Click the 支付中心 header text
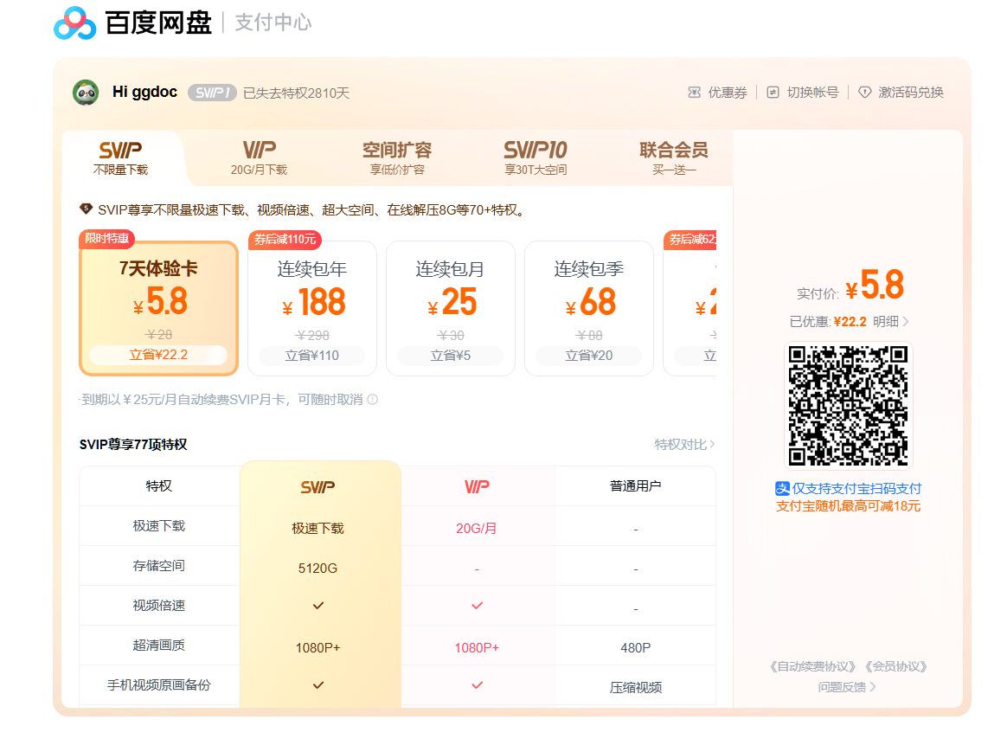 coord(273,22)
